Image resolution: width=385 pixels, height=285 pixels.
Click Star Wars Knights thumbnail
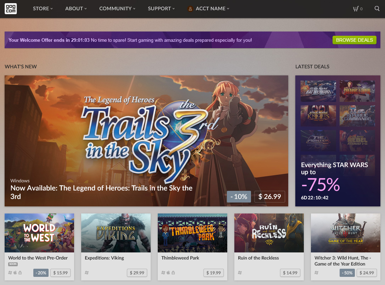point(318,116)
